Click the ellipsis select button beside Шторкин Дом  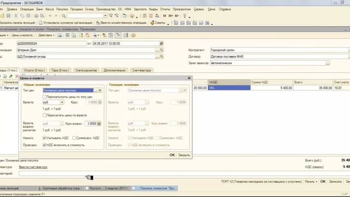pyautogui.click(x=157, y=50)
